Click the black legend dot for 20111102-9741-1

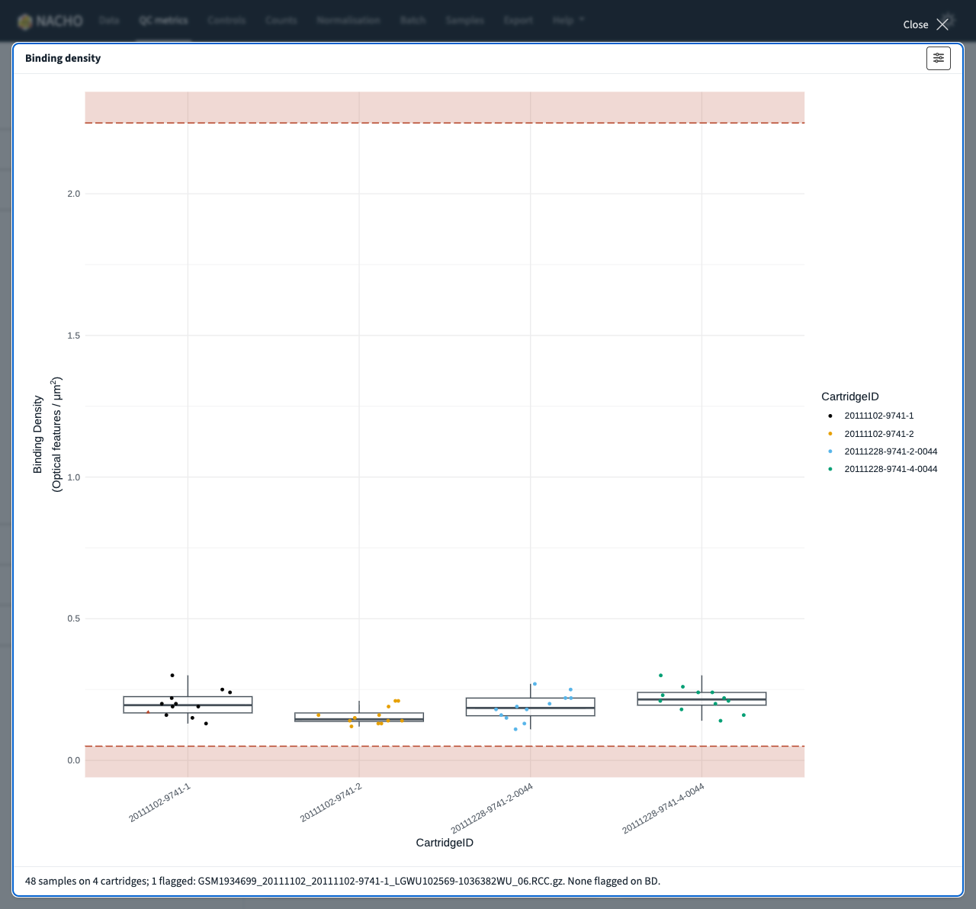tap(830, 416)
